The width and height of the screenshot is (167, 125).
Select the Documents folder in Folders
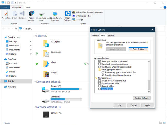(x=46, y=54)
